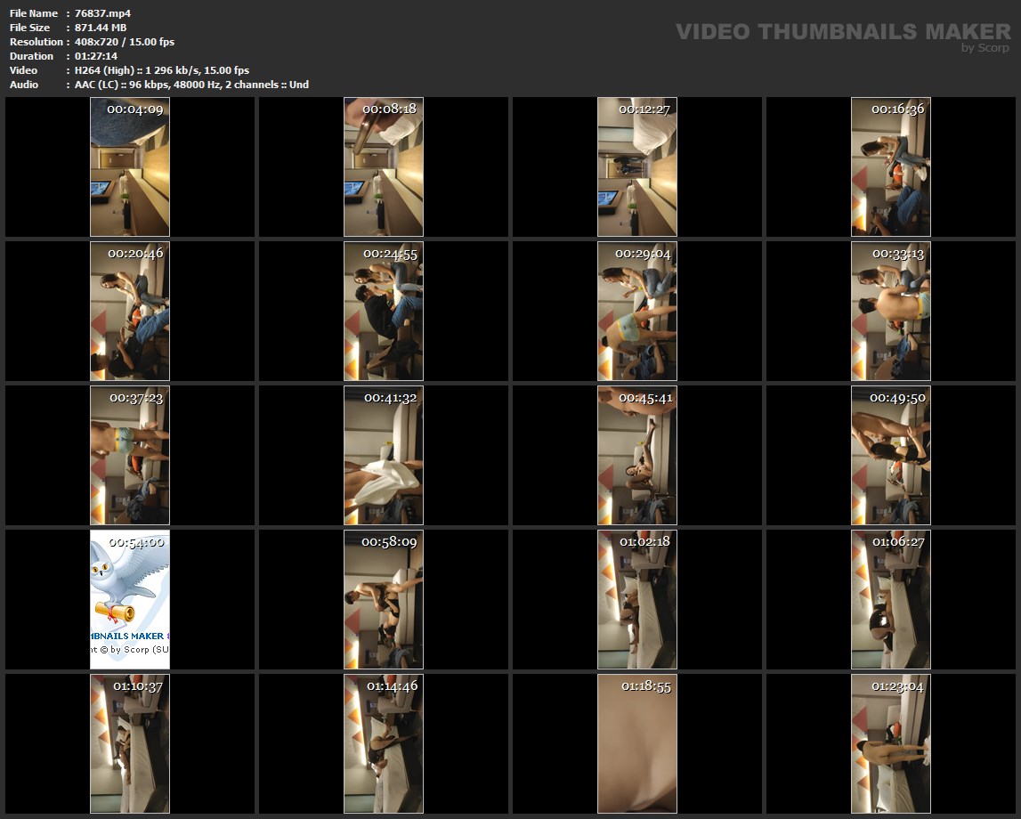1021x819 pixels.
Task: Click the "by Scorp" credit text
Action: [x=985, y=48]
